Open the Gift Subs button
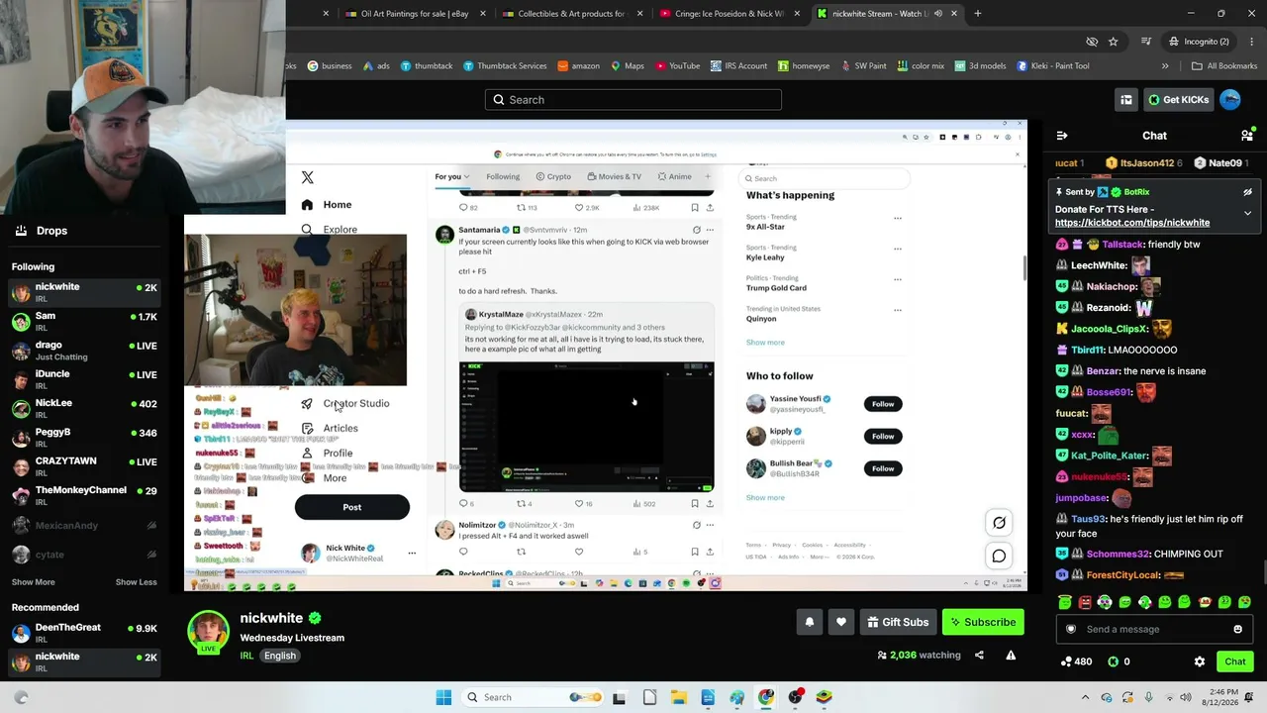1267x713 pixels. click(898, 622)
